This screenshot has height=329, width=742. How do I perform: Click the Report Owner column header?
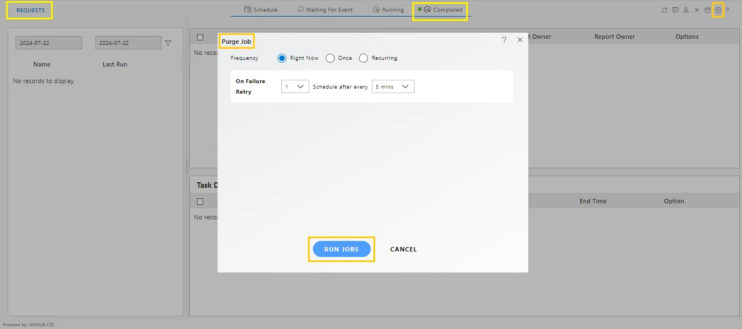[614, 37]
